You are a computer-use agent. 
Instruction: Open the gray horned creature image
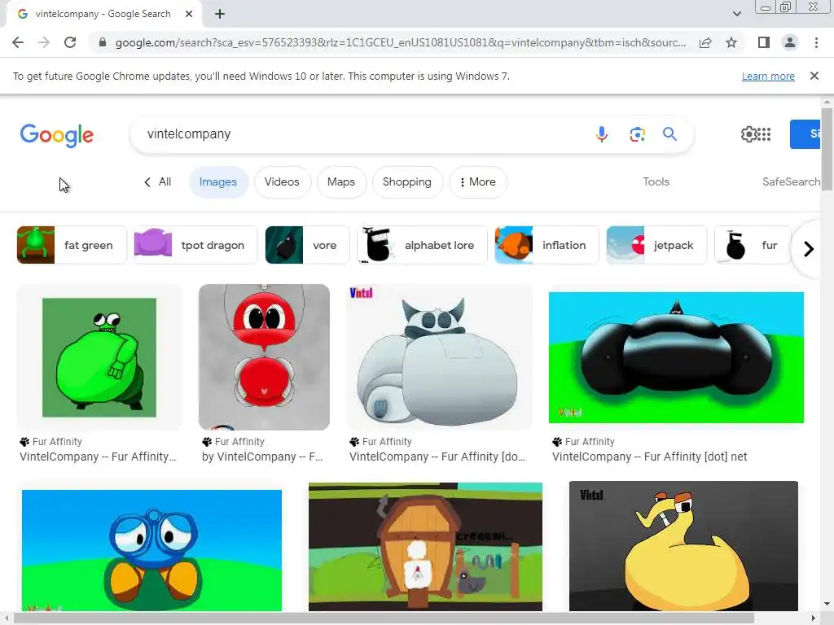point(439,357)
